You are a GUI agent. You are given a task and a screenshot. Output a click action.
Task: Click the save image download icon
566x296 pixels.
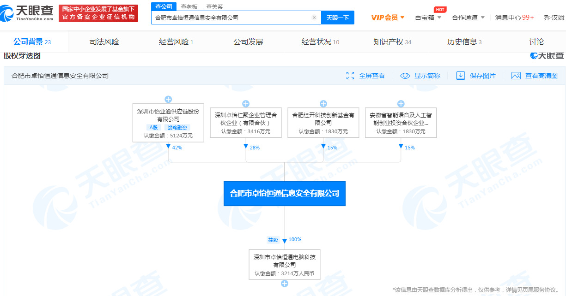461,76
